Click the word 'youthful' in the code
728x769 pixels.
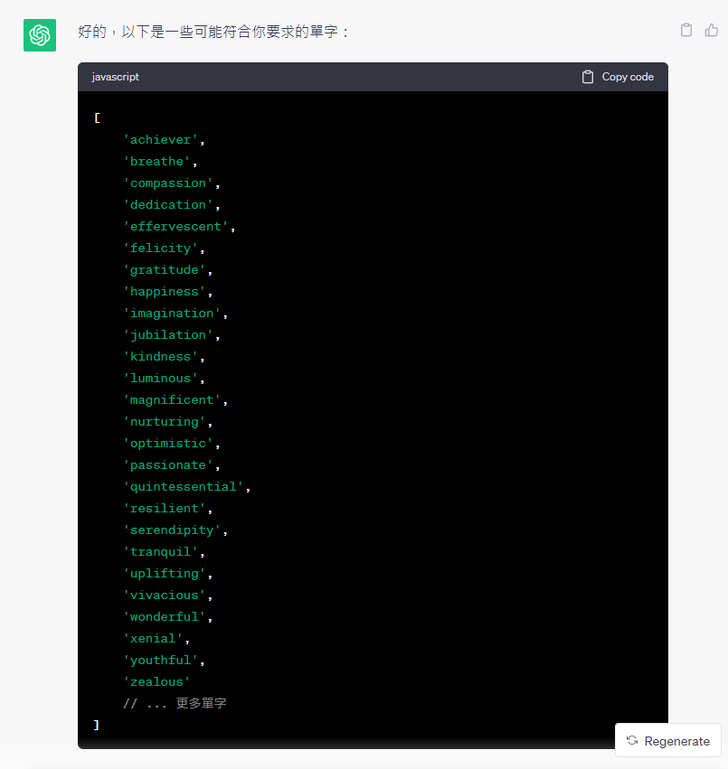(x=161, y=661)
